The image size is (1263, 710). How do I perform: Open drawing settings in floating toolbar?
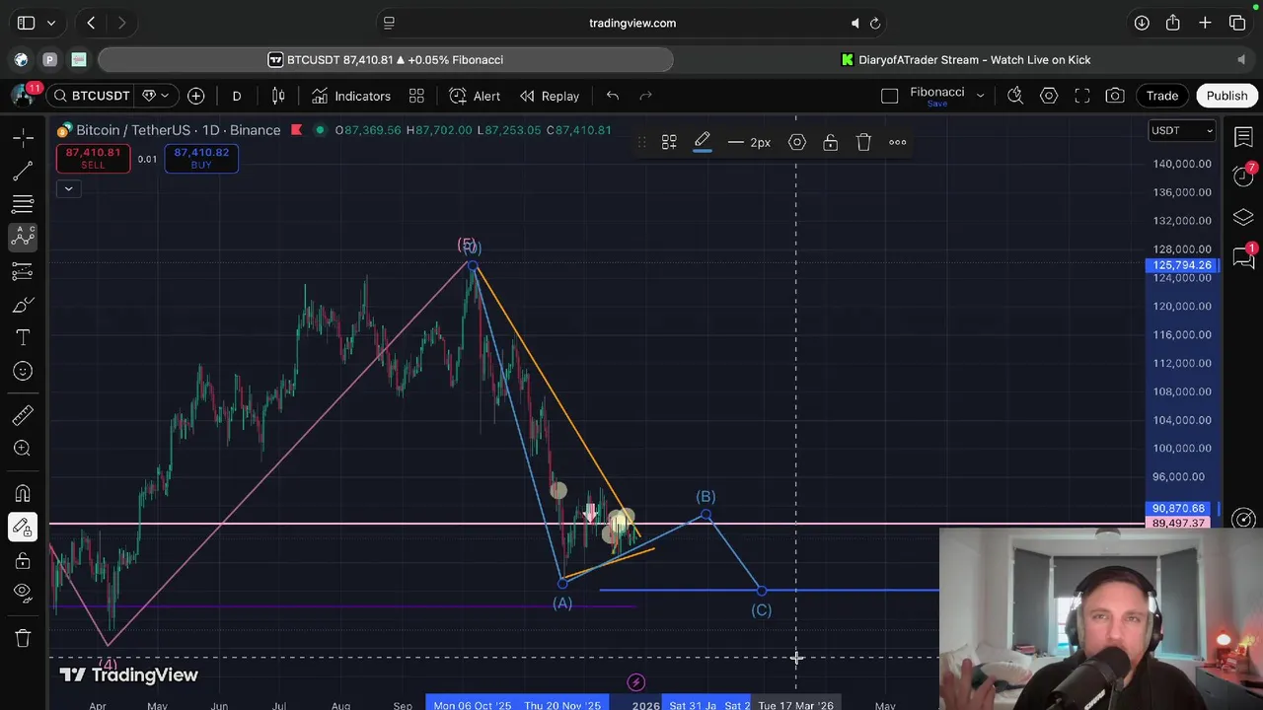pyautogui.click(x=797, y=142)
